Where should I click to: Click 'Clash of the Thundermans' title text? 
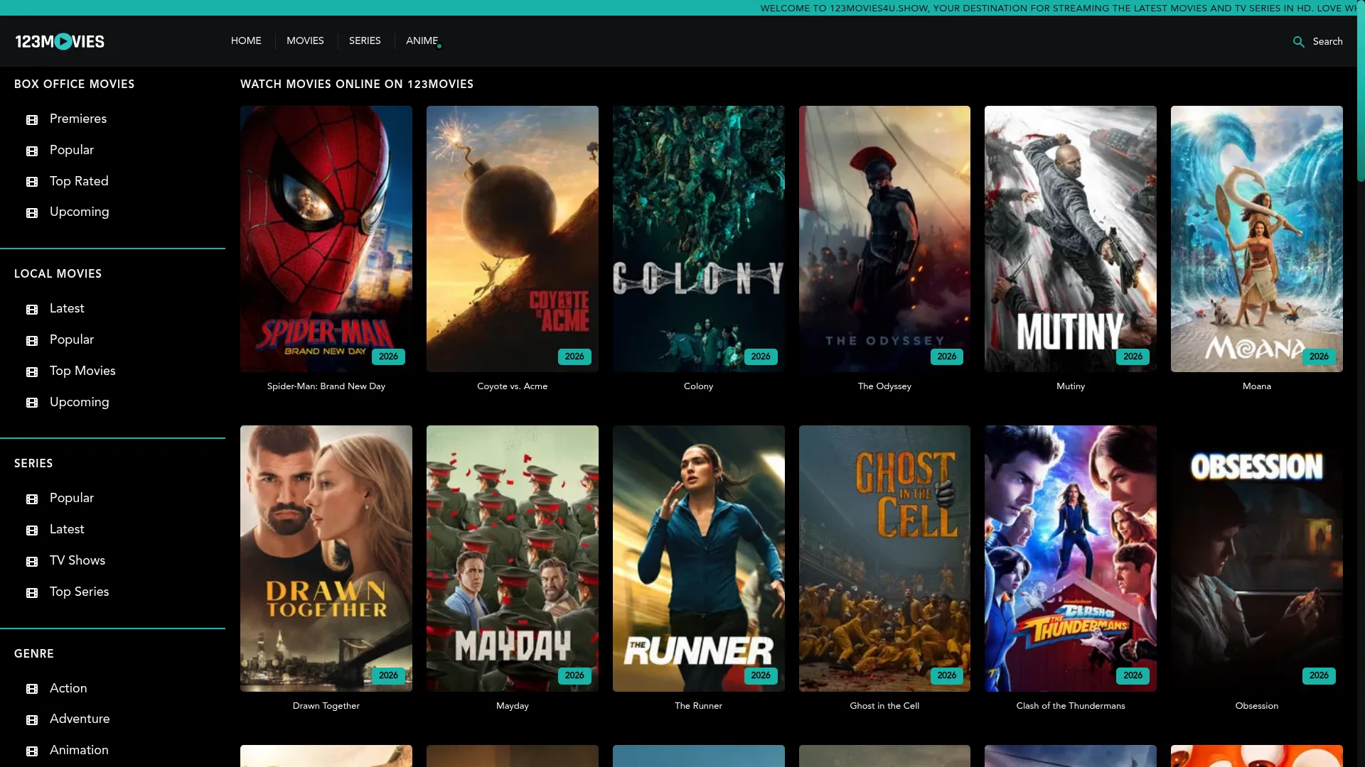pos(1071,706)
